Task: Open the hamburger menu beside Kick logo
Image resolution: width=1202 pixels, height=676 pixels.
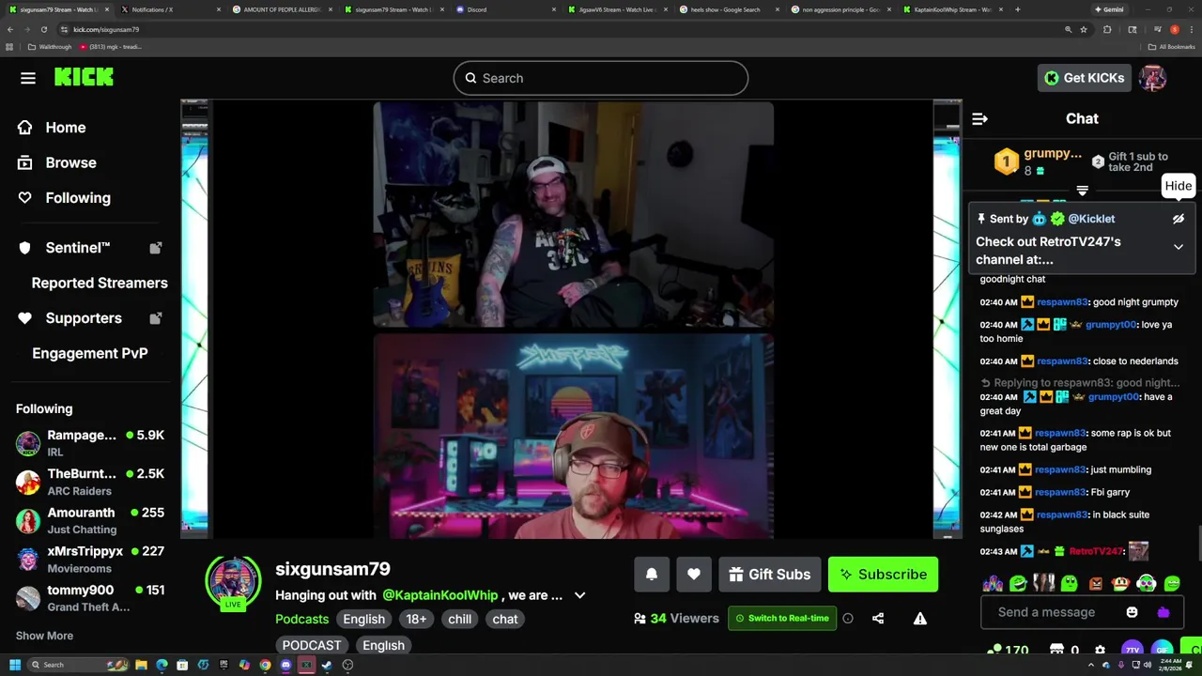Action: (x=28, y=78)
